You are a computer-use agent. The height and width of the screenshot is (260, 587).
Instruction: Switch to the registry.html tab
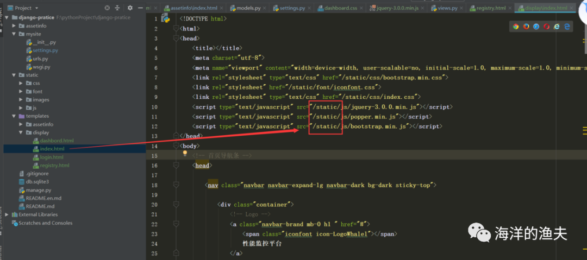click(490, 8)
